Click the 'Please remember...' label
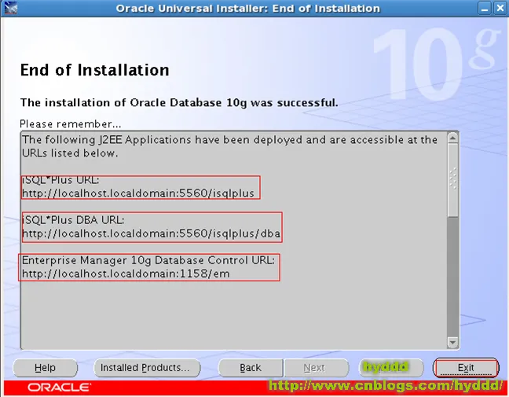 click(x=71, y=123)
